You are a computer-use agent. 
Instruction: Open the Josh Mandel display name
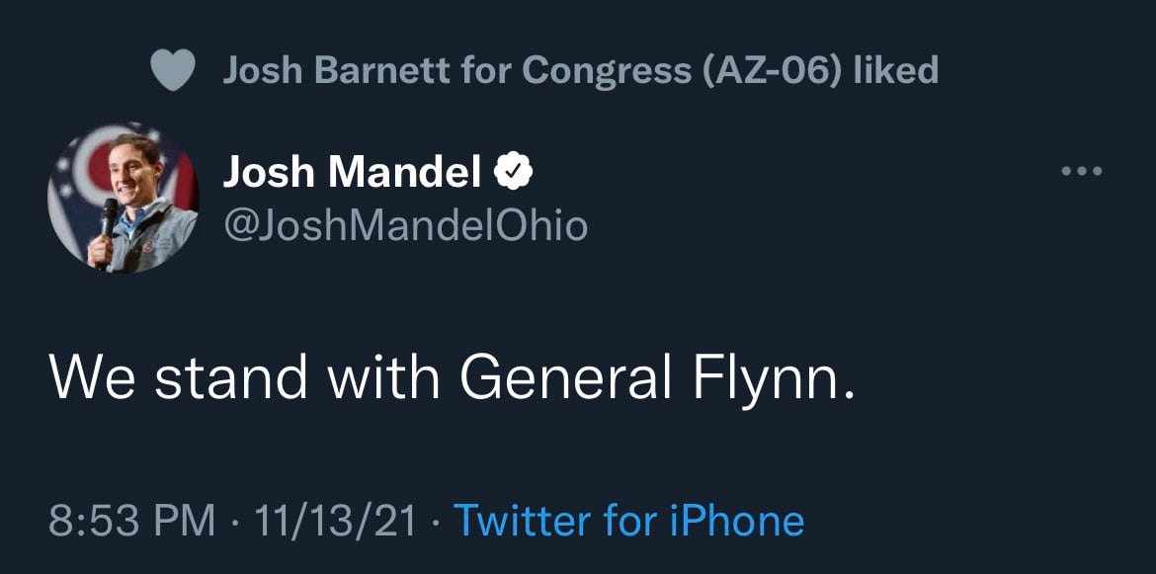point(352,173)
